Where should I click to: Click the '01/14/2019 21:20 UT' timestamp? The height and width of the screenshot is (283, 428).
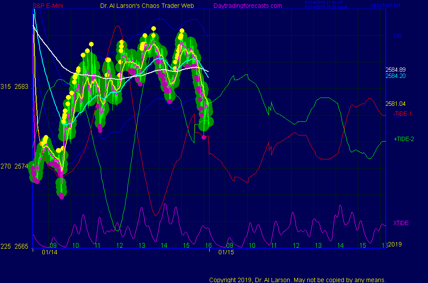(x=324, y=3)
